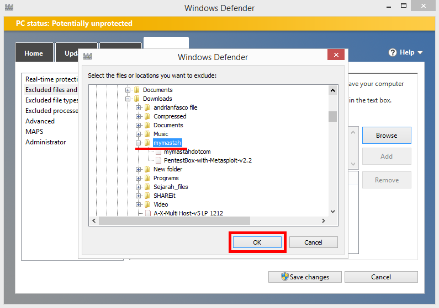The height and width of the screenshot is (308, 439).
Task: Click the SHAREit folder icon
Action: point(147,196)
